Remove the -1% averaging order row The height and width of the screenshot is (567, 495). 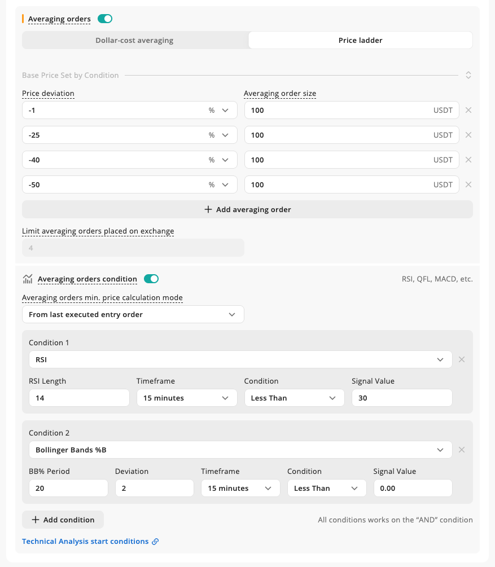[468, 110]
